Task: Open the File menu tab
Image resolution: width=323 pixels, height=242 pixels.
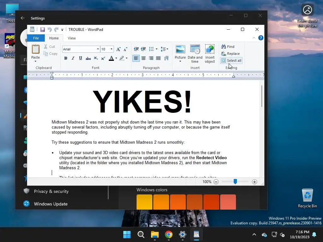Action: pyautogui.click(x=36, y=38)
